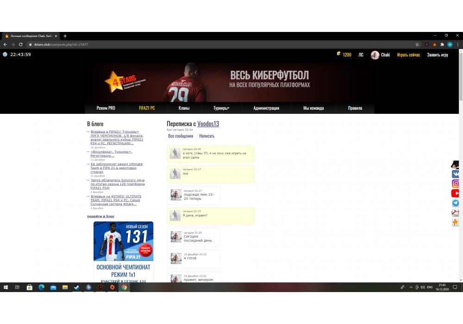This screenshot has height=324, width=463.
Task: Open the Mail app on the taskbar
Action: click(53, 287)
